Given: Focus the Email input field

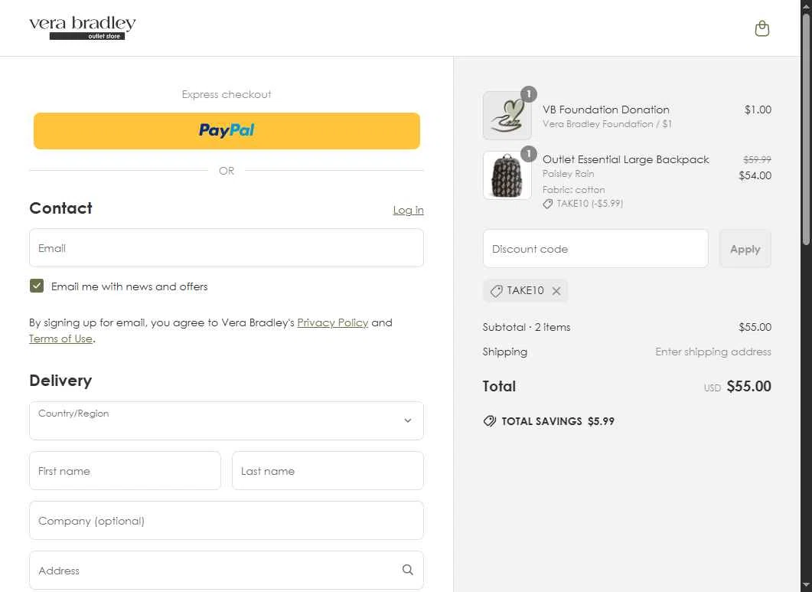Looking at the screenshot, I should [227, 248].
